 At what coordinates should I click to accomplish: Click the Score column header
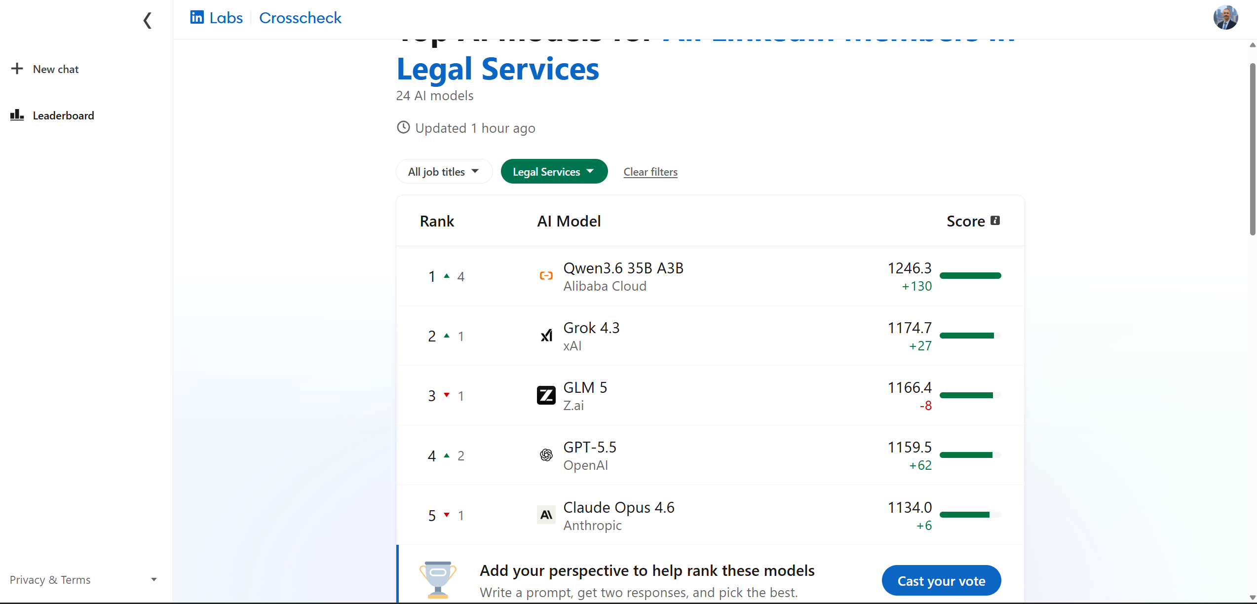coord(966,221)
